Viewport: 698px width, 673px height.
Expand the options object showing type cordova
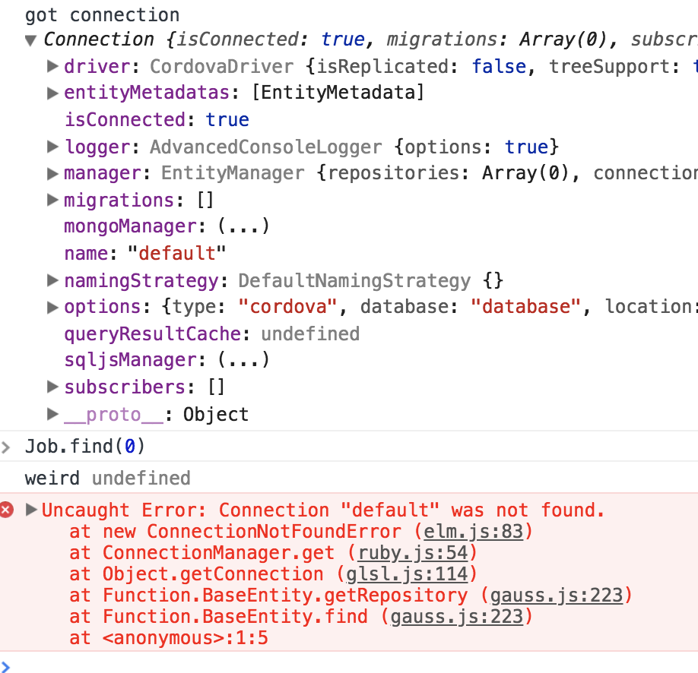pos(52,307)
